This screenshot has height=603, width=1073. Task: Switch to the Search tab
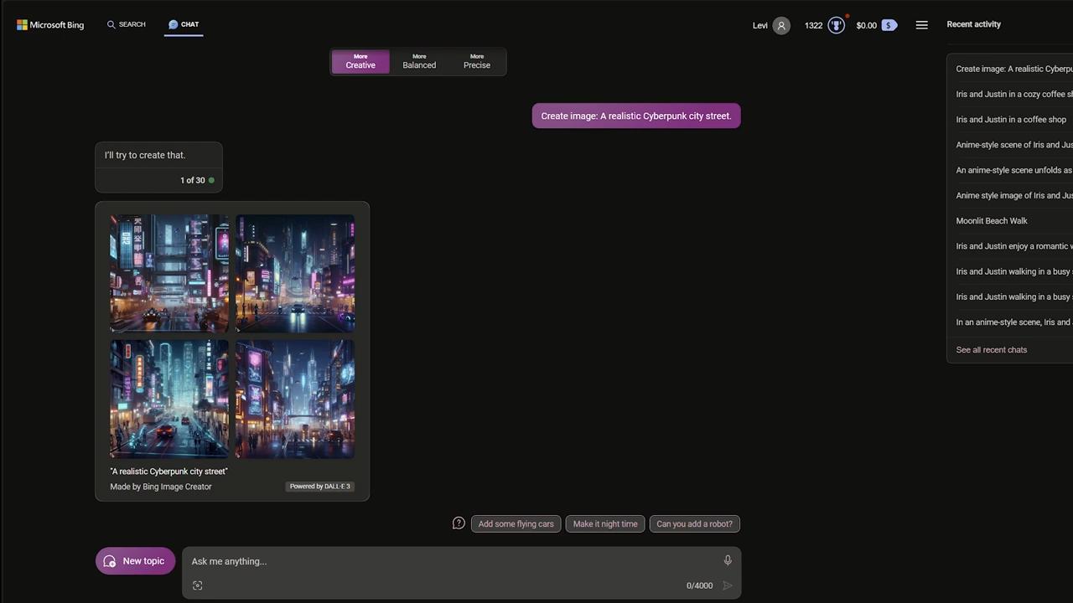coord(127,24)
